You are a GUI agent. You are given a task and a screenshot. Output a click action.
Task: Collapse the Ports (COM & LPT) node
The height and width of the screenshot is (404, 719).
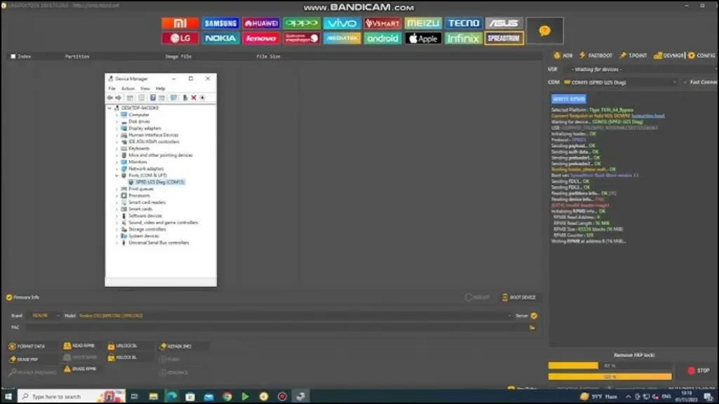click(x=117, y=175)
